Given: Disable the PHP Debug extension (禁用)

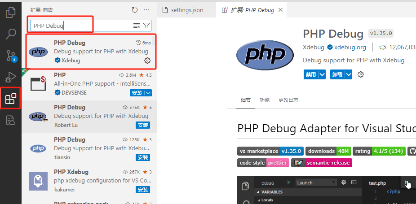Looking at the screenshot, I should coord(311,74).
